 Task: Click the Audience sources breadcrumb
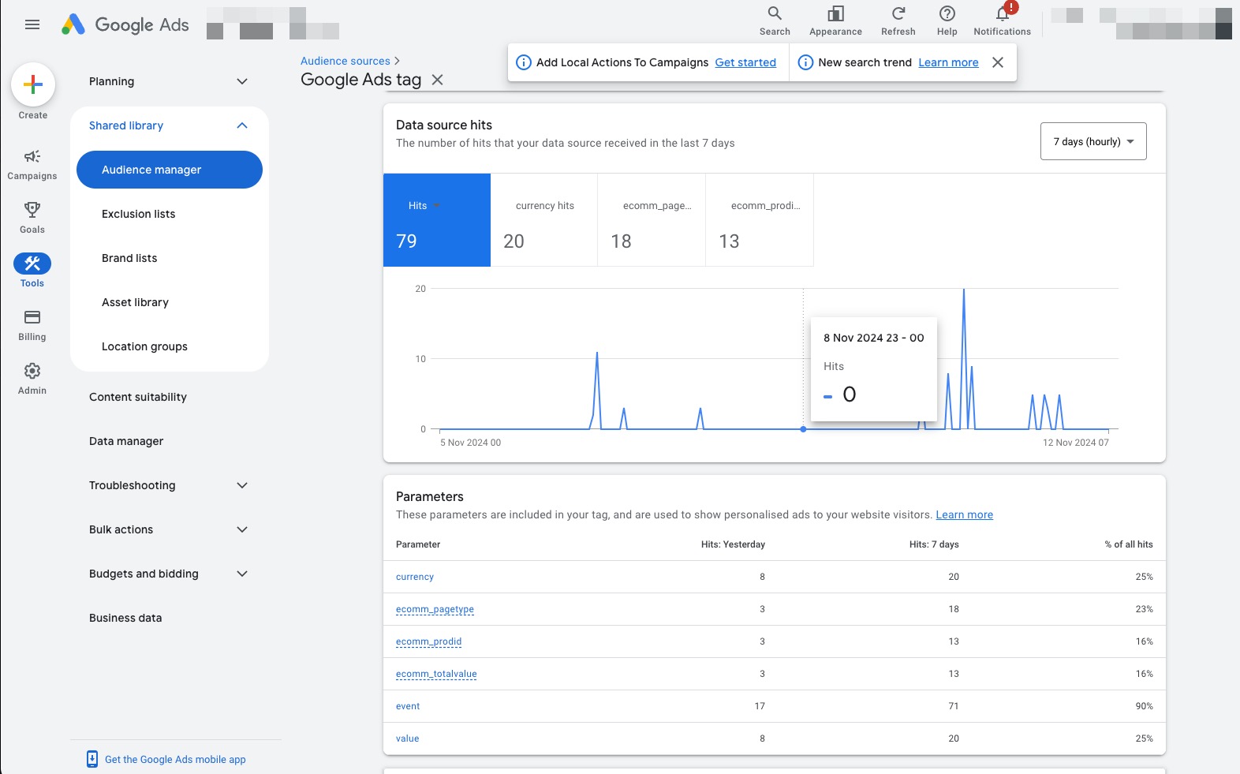(345, 61)
